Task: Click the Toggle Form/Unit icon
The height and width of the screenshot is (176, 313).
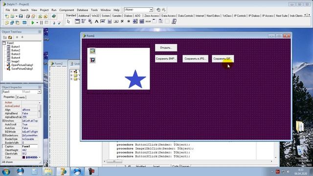Action: pos(18,23)
